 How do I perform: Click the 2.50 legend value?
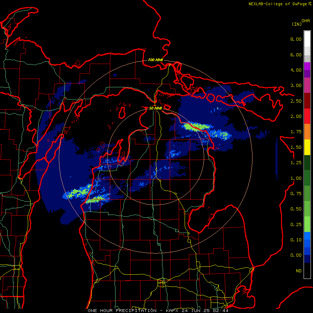click(x=296, y=101)
